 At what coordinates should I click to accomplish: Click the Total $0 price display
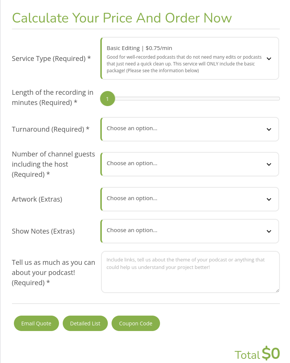pyautogui.click(x=257, y=354)
